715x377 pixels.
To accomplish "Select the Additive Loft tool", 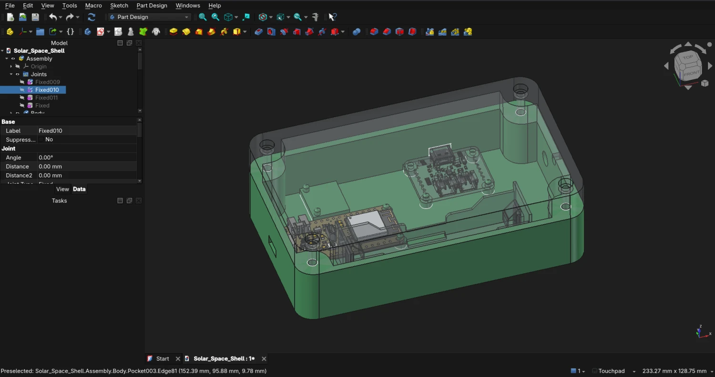I will (199, 32).
